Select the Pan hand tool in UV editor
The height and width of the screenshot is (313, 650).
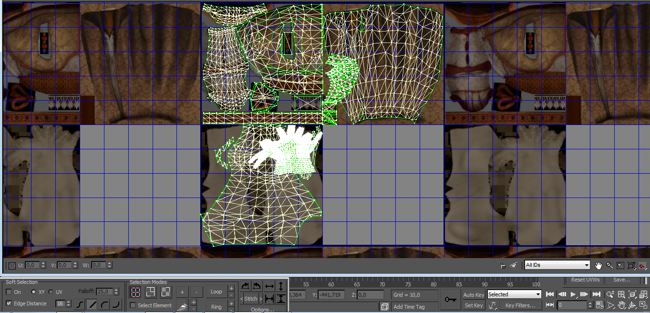[x=598, y=265]
